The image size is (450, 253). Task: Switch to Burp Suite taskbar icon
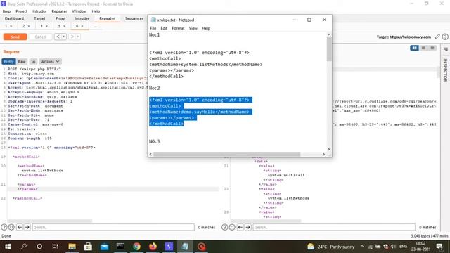point(169,247)
